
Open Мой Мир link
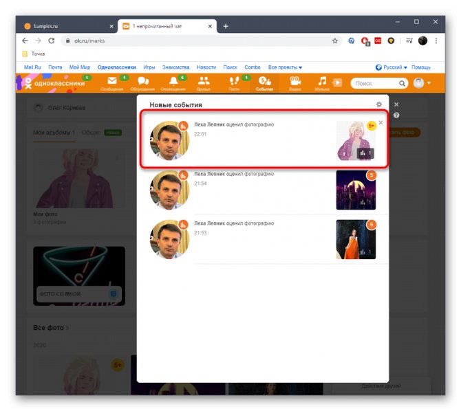pyautogui.click(x=80, y=67)
